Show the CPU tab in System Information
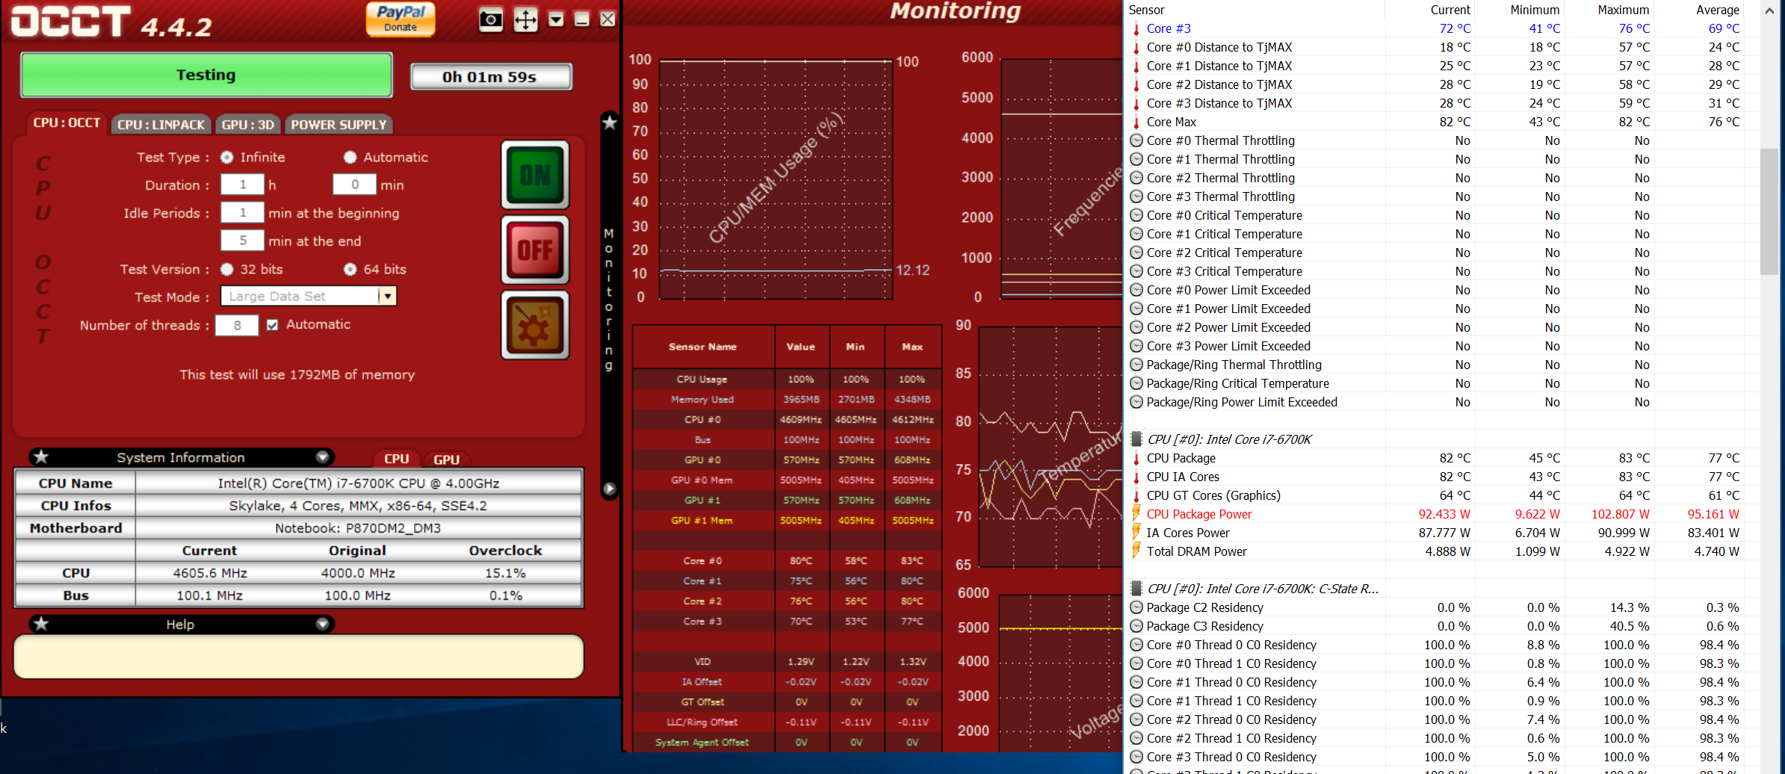 (397, 459)
